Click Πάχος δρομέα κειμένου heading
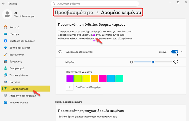Image resolution: width=189 pixels, height=121 pixels. (x=69, y=102)
